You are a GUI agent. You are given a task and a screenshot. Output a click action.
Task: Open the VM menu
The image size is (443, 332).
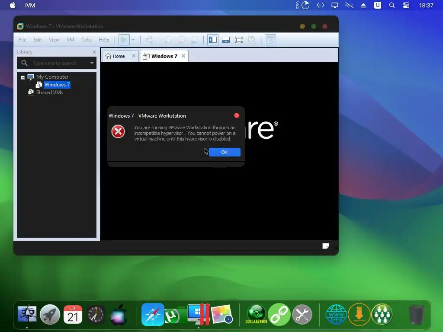pyautogui.click(x=71, y=40)
